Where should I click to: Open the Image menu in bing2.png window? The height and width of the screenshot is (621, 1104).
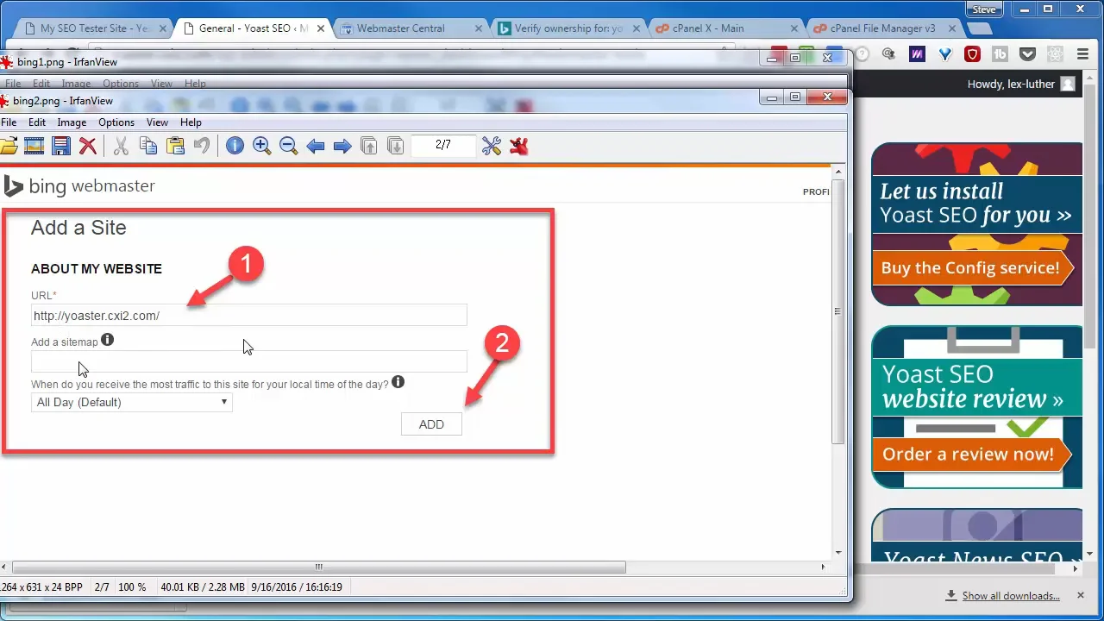click(x=72, y=122)
